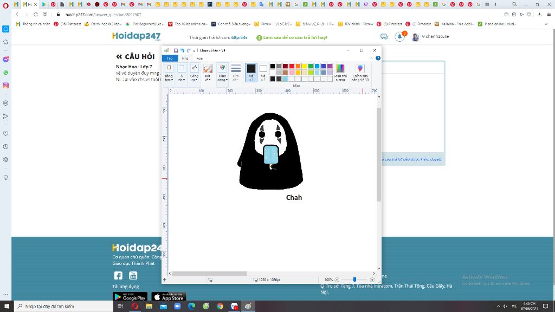555x312 pixels.
Task: Open Customize Quick Access Toolbar arrow
Action: (194, 50)
